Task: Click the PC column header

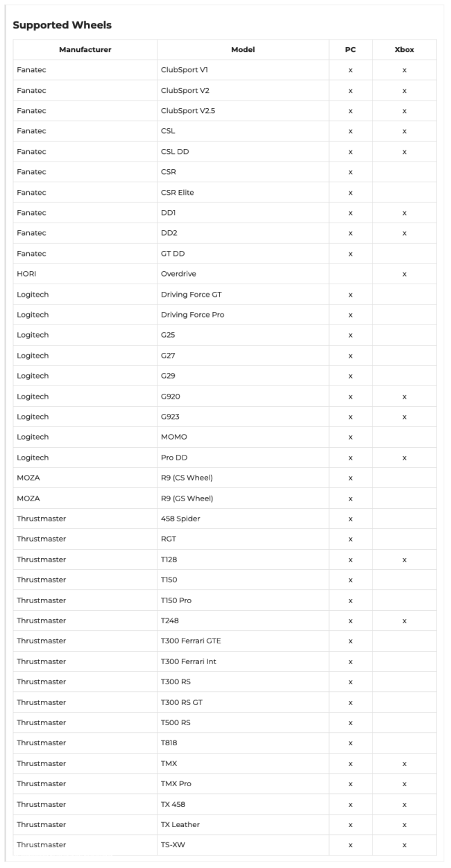Action: pyautogui.click(x=350, y=50)
